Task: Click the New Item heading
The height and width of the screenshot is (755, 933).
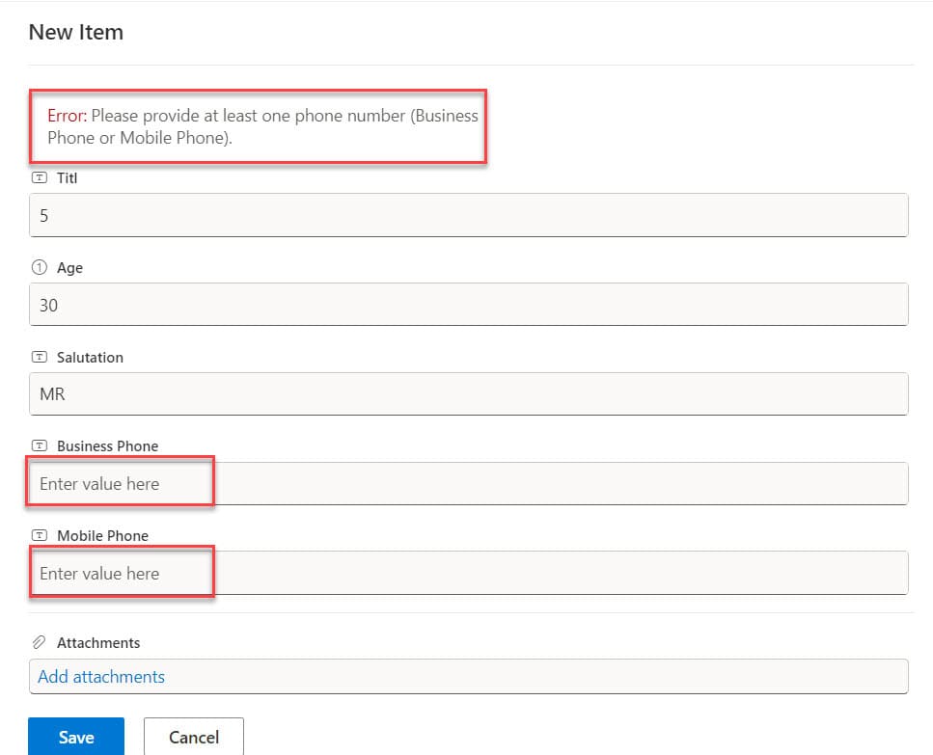Action: click(x=76, y=32)
